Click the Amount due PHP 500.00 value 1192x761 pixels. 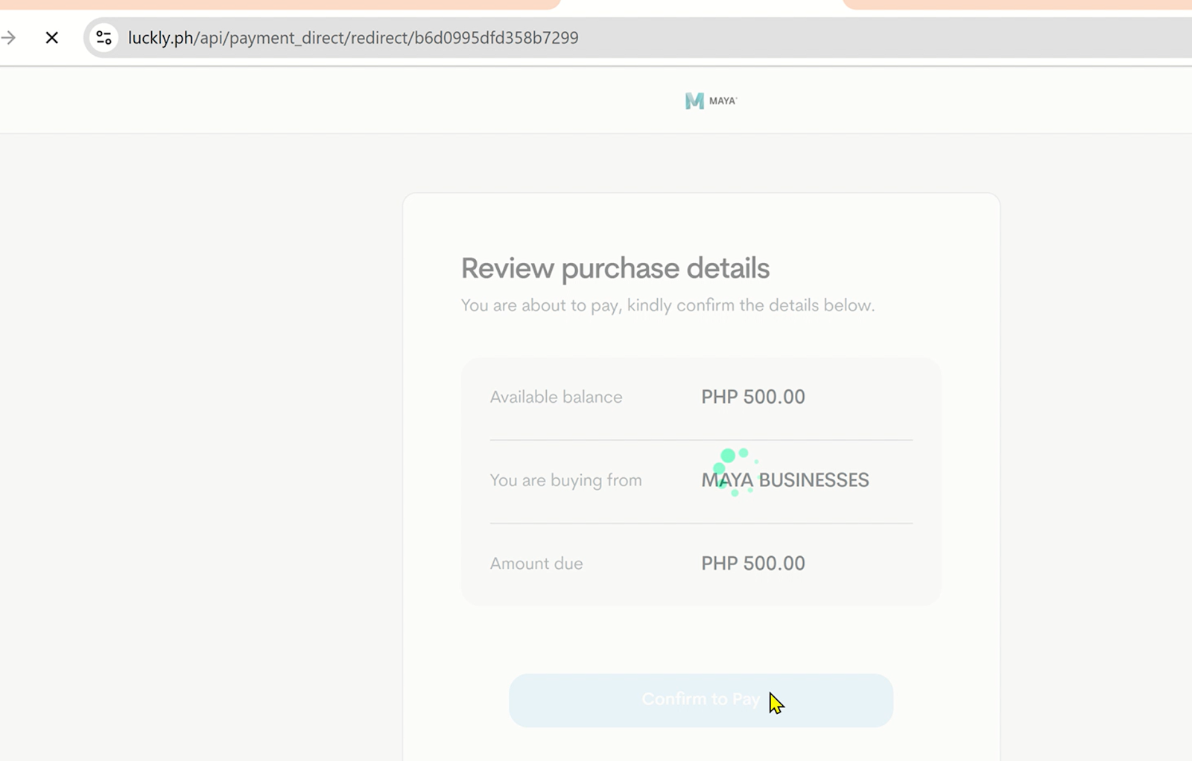[752, 564]
